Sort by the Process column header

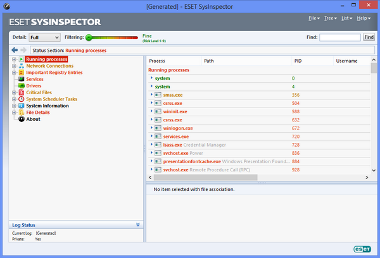coord(174,61)
